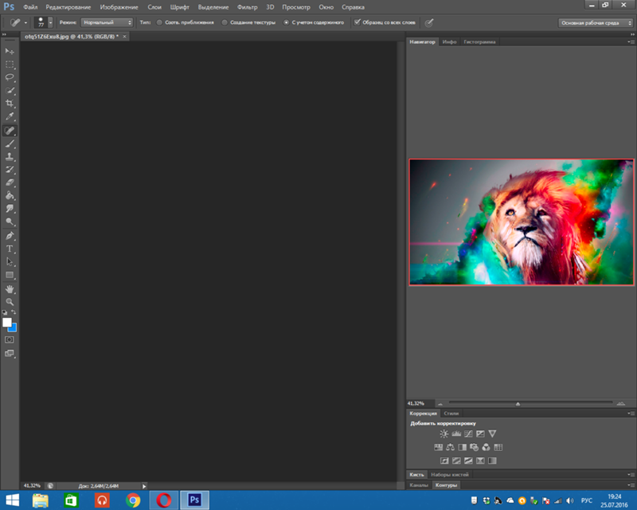
Task: Toggle 'Образец со всех слоев' checkbox
Action: [x=358, y=22]
